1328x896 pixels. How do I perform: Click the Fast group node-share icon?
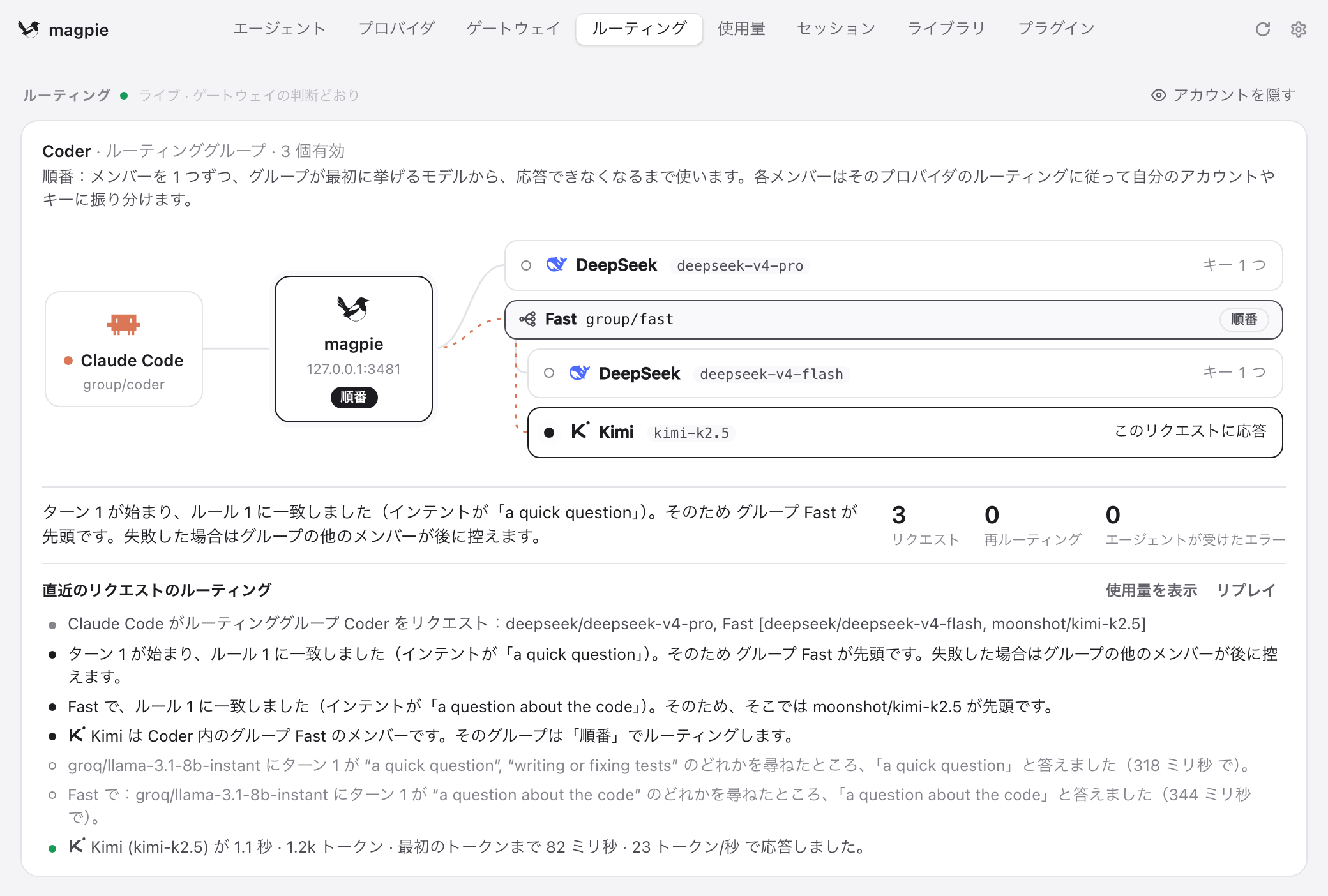coord(527,319)
